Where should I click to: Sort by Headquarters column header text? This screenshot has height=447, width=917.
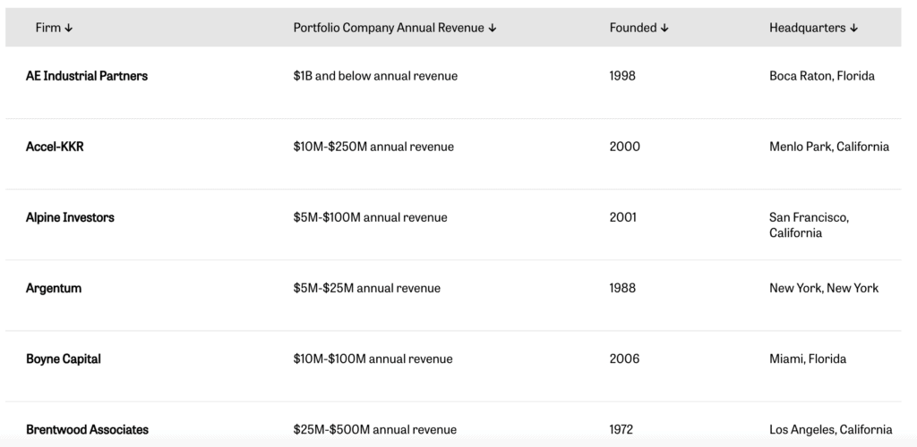pyautogui.click(x=807, y=28)
